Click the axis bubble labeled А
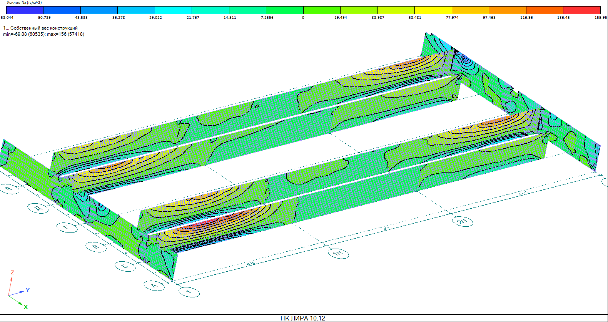 (x=154, y=285)
